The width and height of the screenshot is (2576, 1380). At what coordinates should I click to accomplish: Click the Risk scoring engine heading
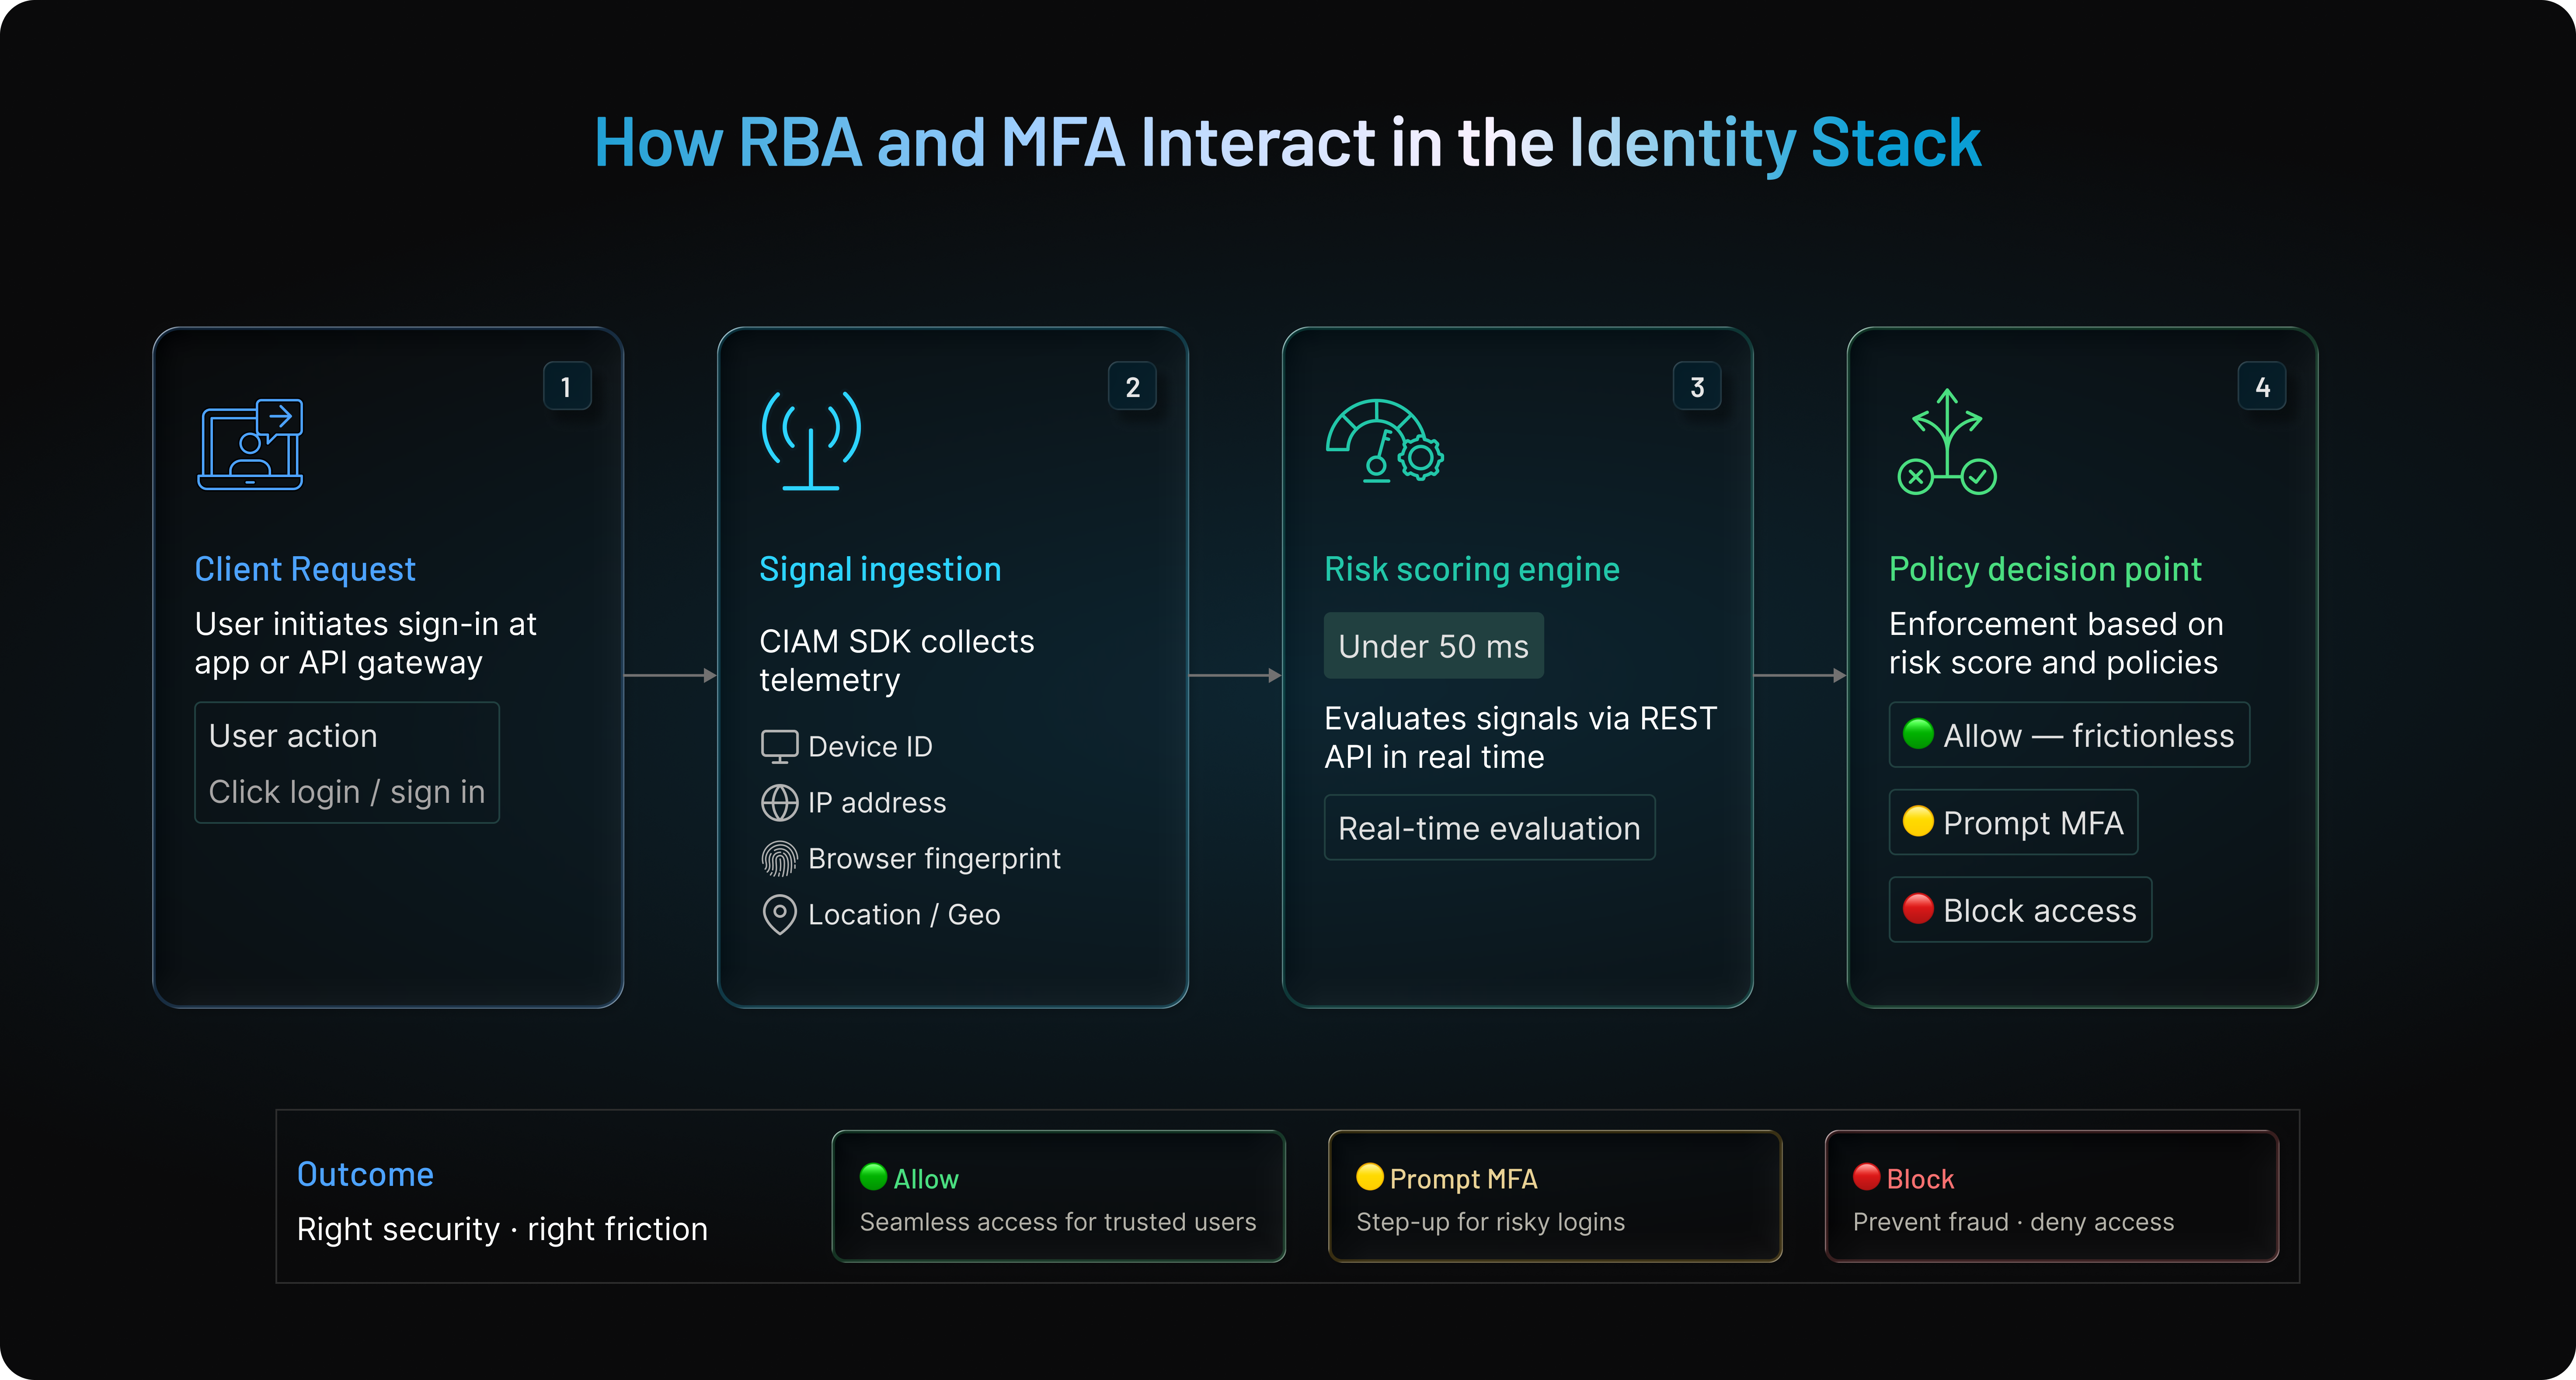[x=1471, y=569]
